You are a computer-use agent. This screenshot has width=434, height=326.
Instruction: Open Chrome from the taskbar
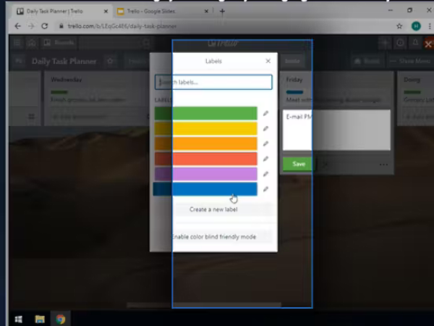click(60, 319)
